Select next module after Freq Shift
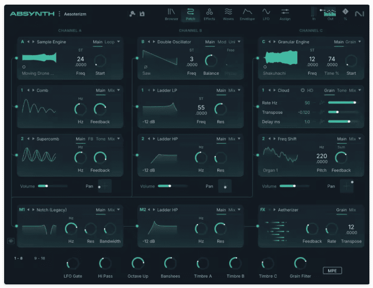Image resolution: width=373 pixels, height=288 pixels. coord(275,139)
